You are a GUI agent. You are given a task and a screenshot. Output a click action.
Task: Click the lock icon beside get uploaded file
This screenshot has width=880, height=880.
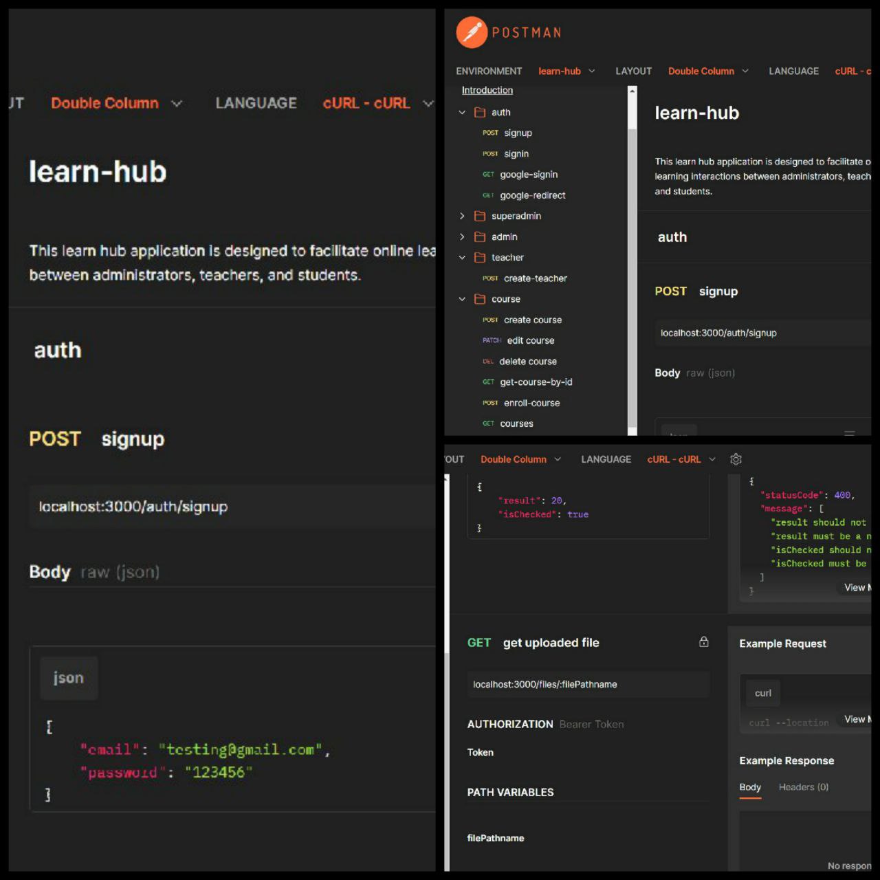tap(704, 641)
